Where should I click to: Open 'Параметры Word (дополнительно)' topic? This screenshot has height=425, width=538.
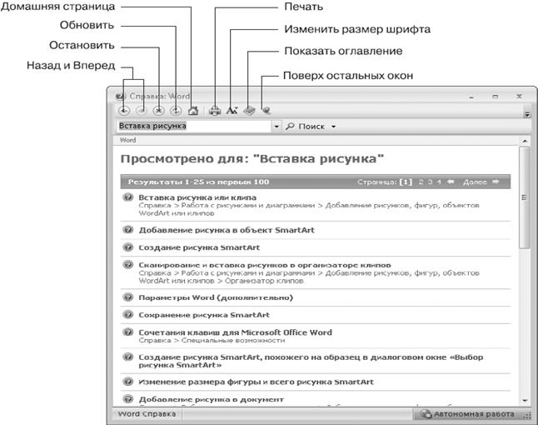click(216, 297)
